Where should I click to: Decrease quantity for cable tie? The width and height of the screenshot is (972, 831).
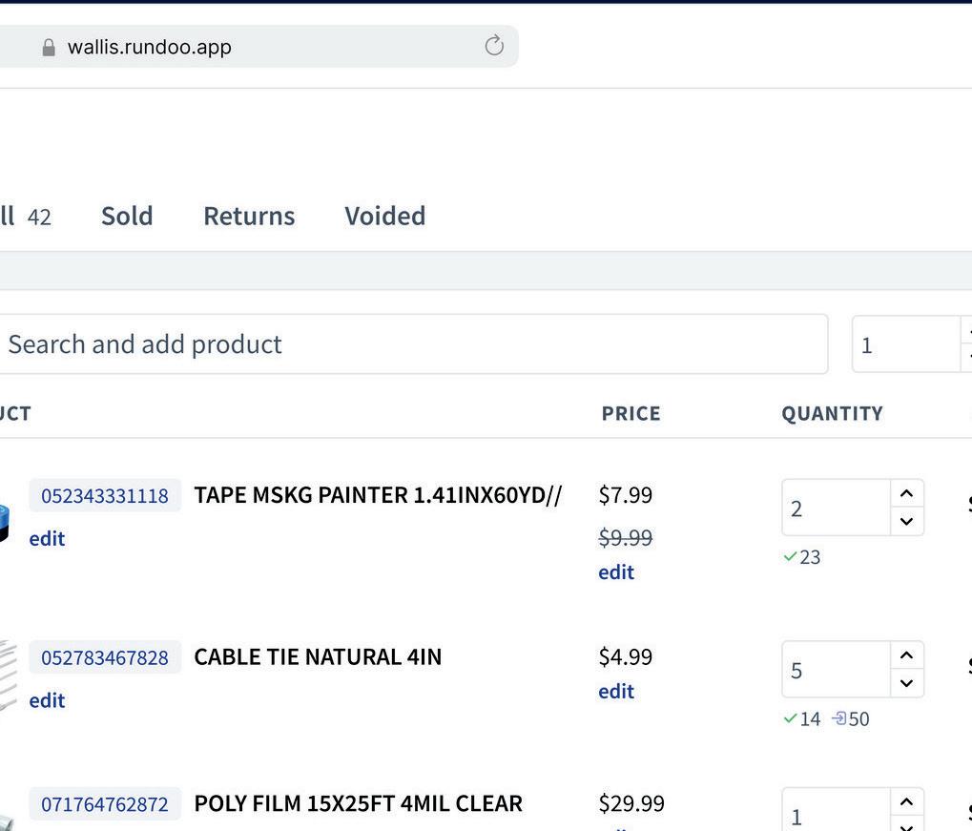(x=906, y=683)
